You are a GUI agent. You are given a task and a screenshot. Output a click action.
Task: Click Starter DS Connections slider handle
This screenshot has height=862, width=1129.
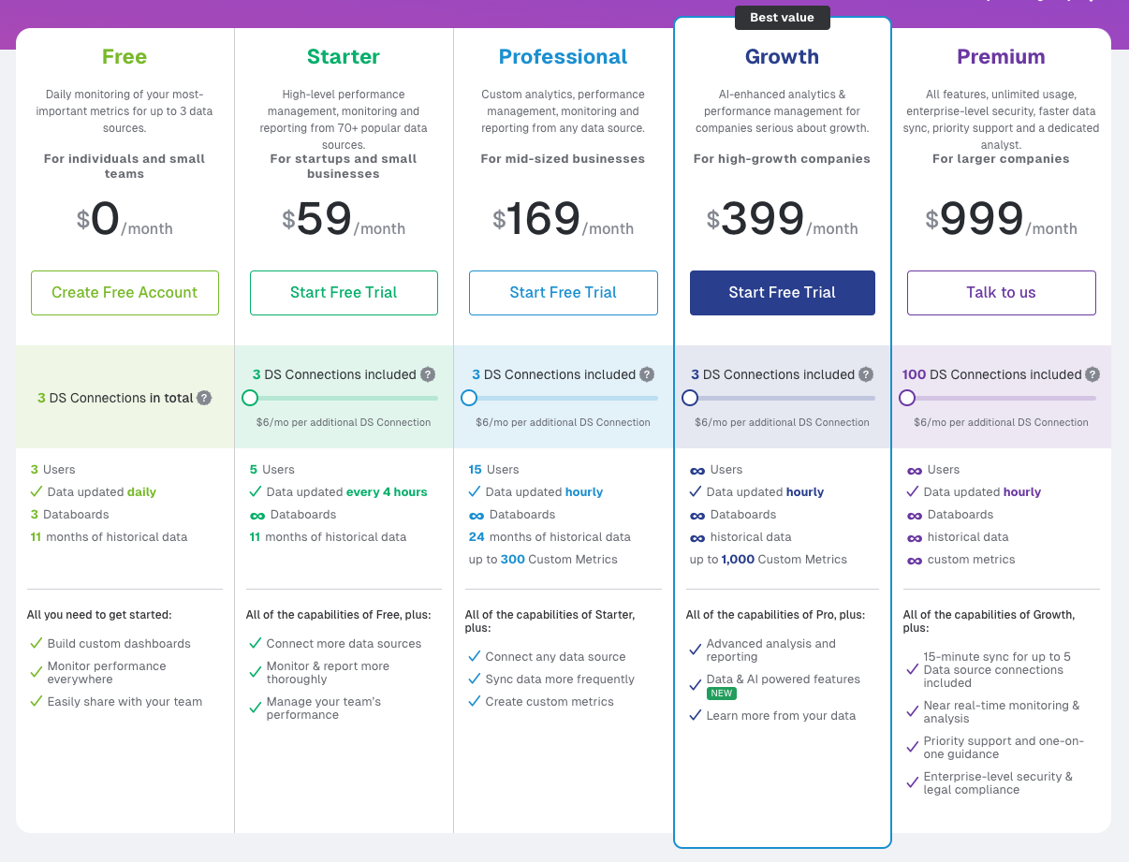pos(250,398)
